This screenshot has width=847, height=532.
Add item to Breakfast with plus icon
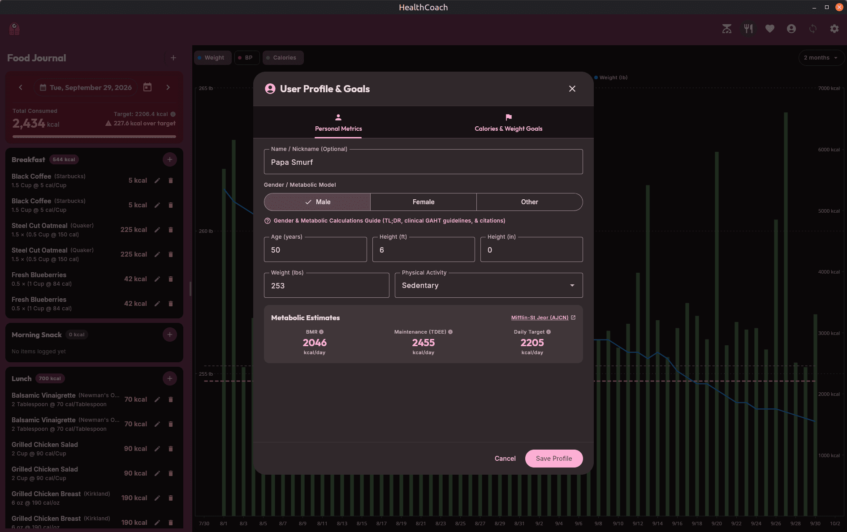coord(170,159)
